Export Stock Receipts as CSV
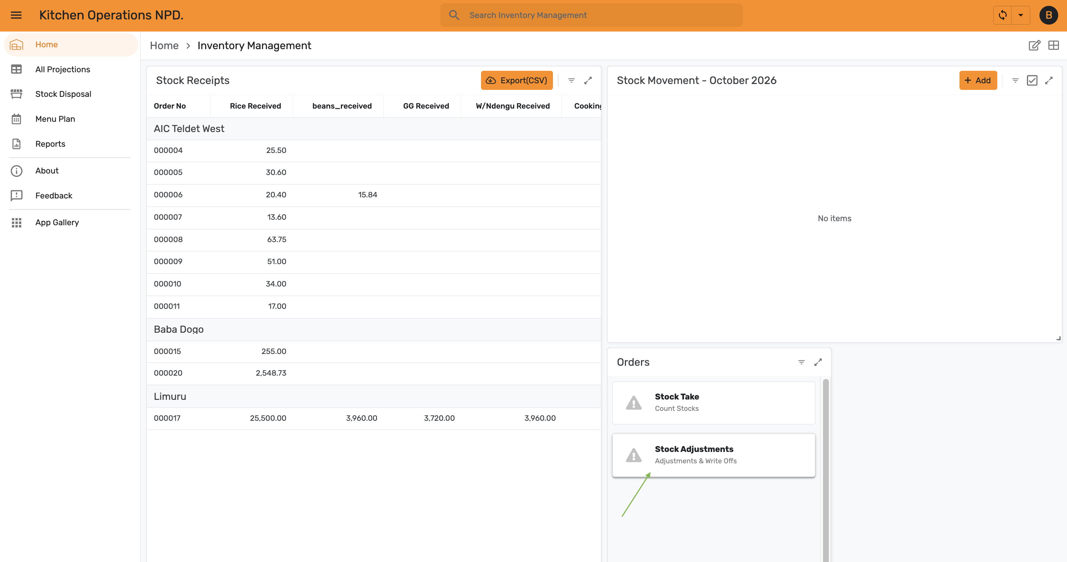 517,80
